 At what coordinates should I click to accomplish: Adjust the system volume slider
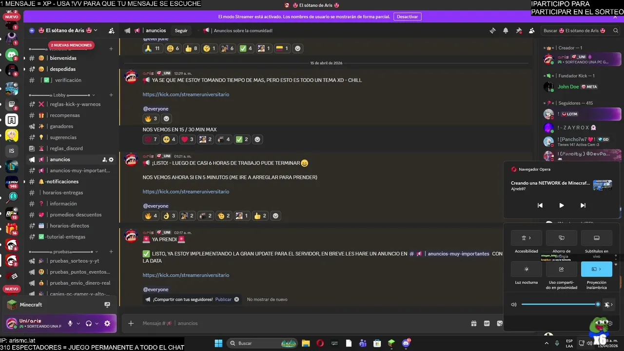click(x=560, y=304)
